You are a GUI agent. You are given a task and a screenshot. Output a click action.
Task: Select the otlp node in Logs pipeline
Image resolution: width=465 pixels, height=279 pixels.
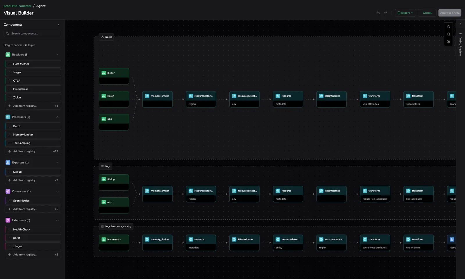pos(114,205)
